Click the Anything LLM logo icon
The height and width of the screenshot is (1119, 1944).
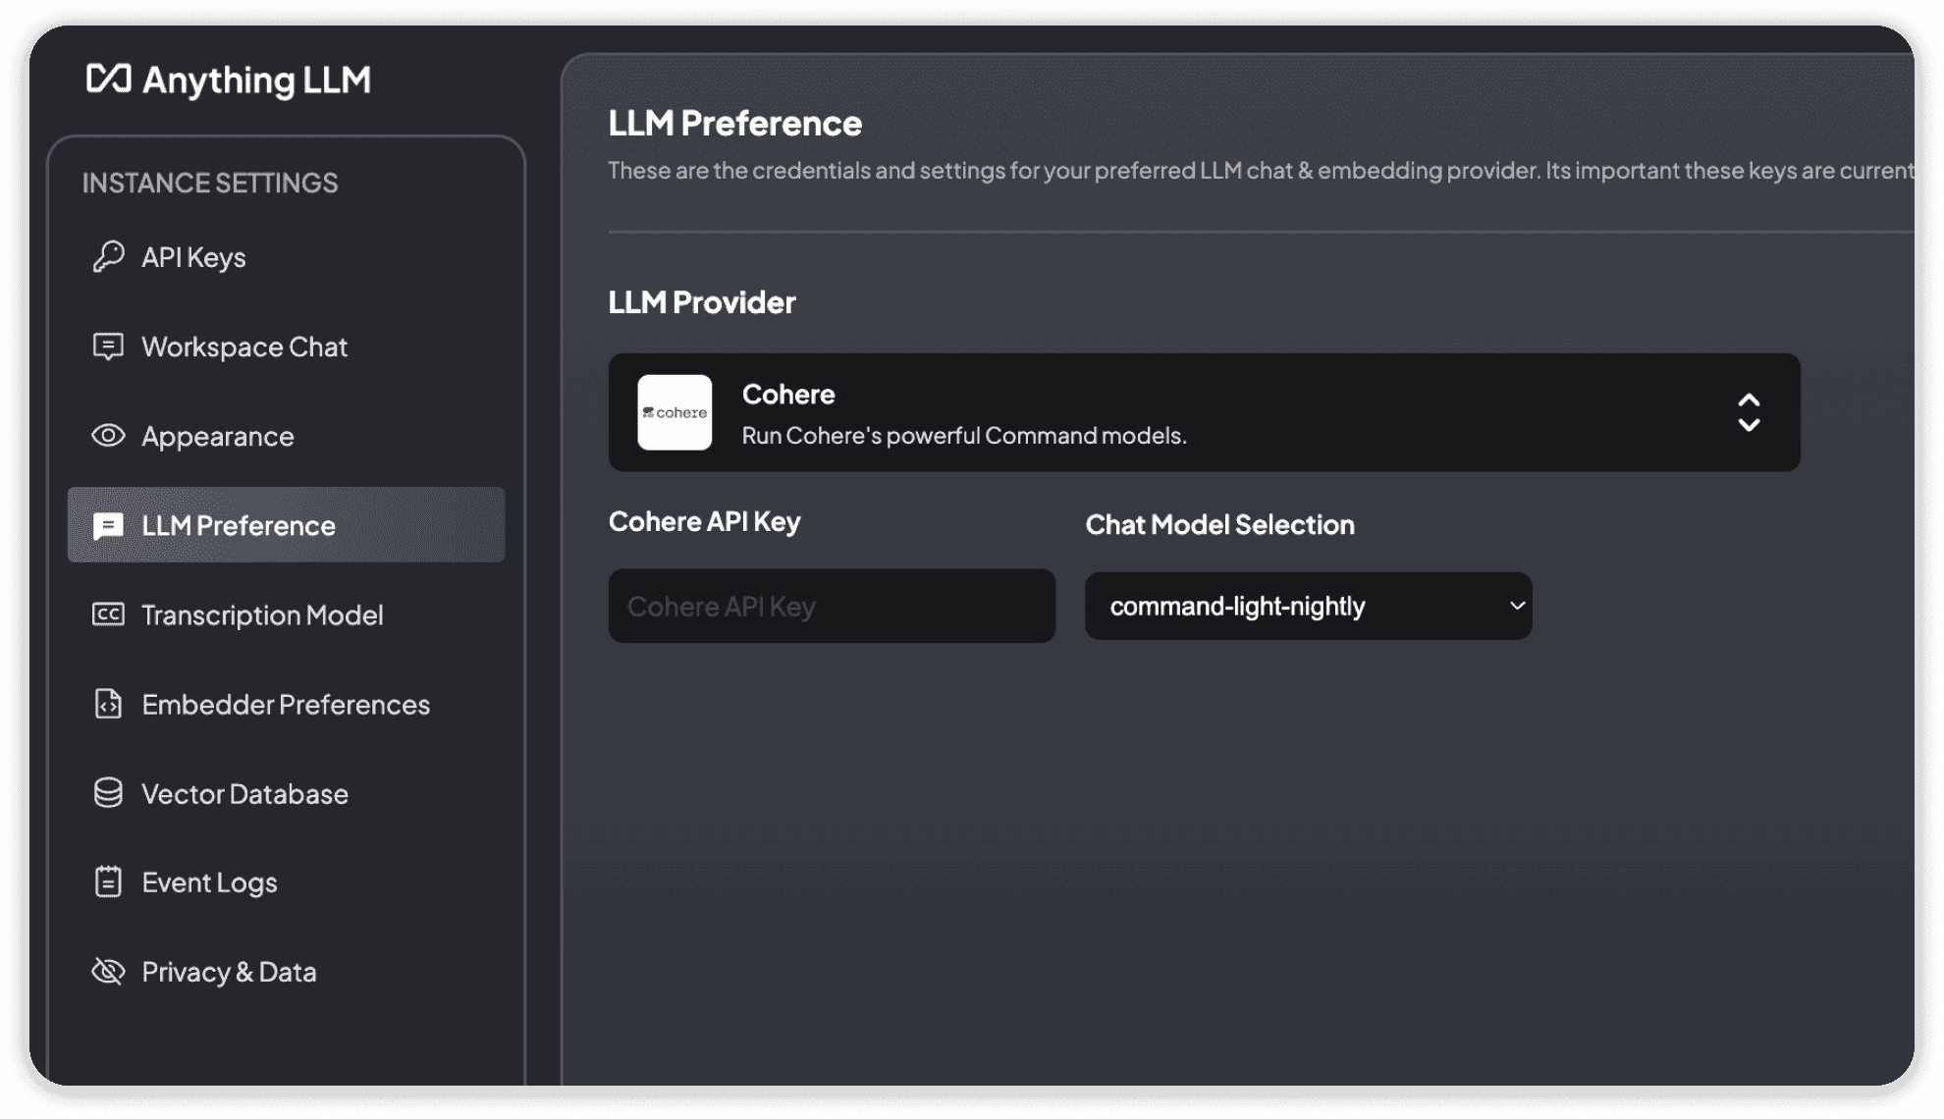pyautogui.click(x=108, y=79)
